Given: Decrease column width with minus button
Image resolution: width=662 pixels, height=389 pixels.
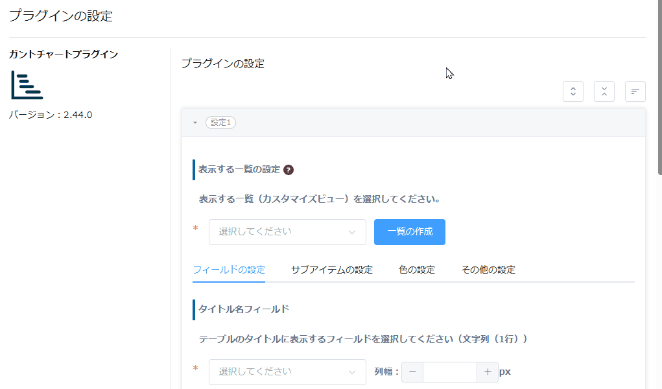Looking at the screenshot, I should [x=412, y=372].
